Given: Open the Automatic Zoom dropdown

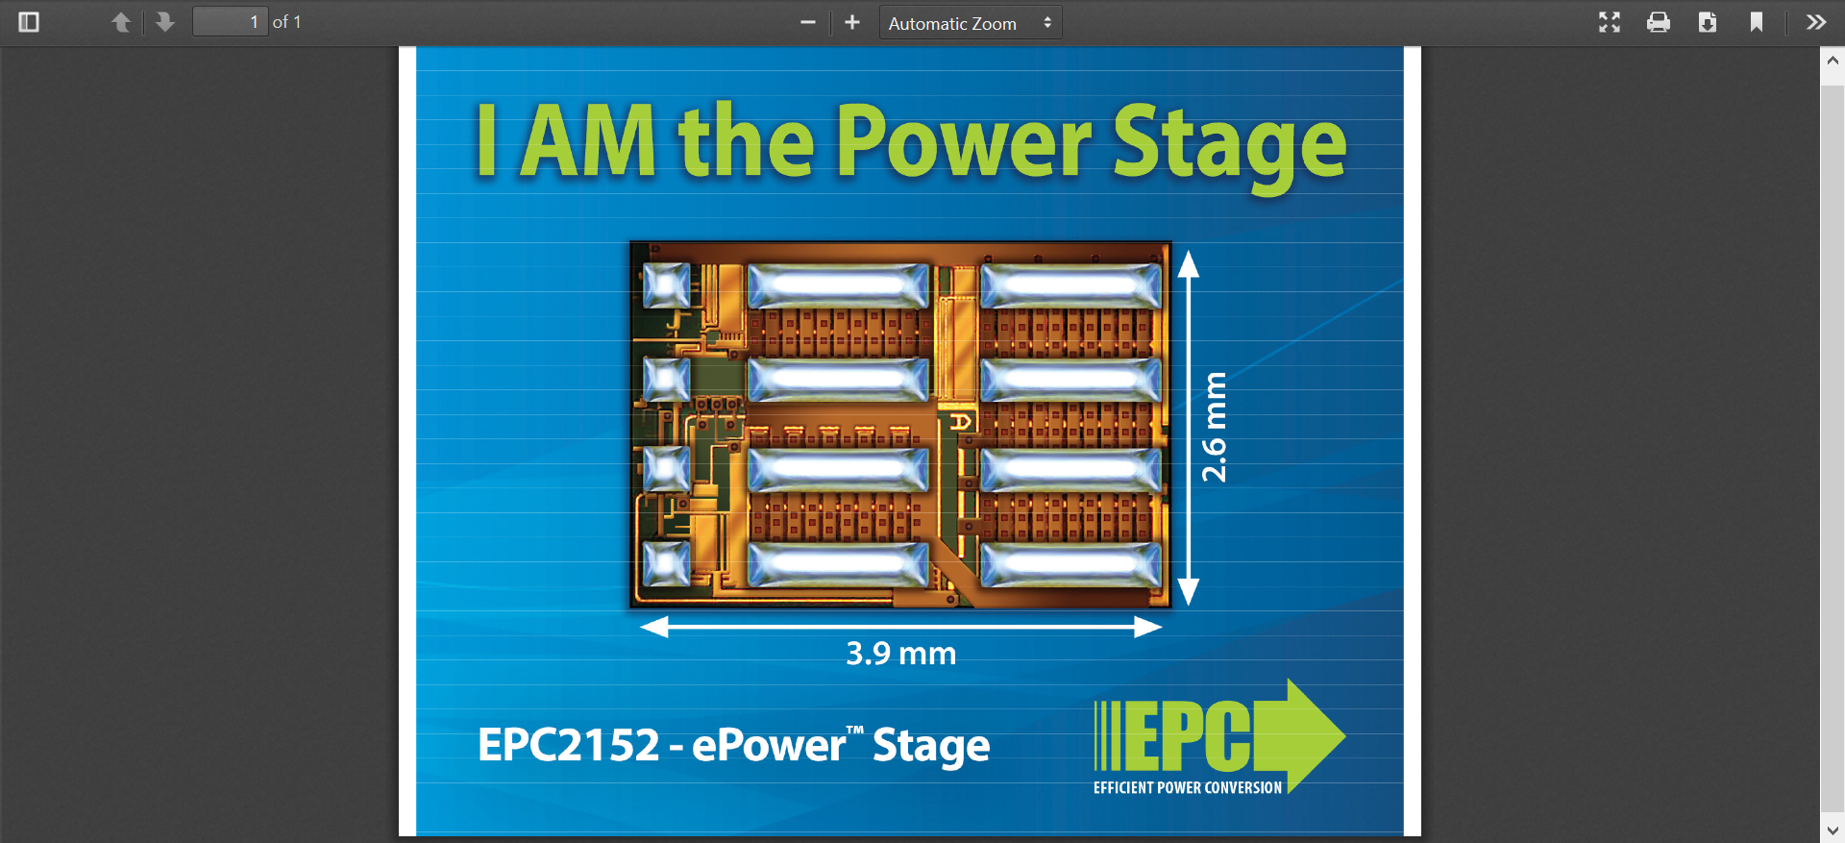Looking at the screenshot, I should point(970,23).
